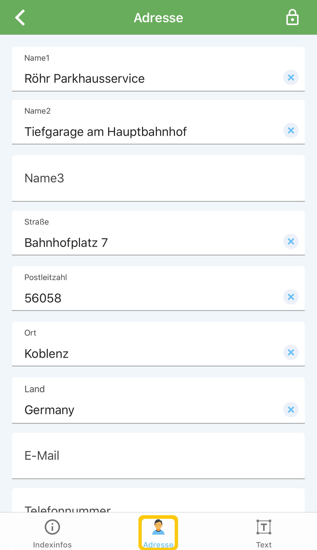Tap the lock icon in header
The width and height of the screenshot is (317, 550).
coord(292,17)
